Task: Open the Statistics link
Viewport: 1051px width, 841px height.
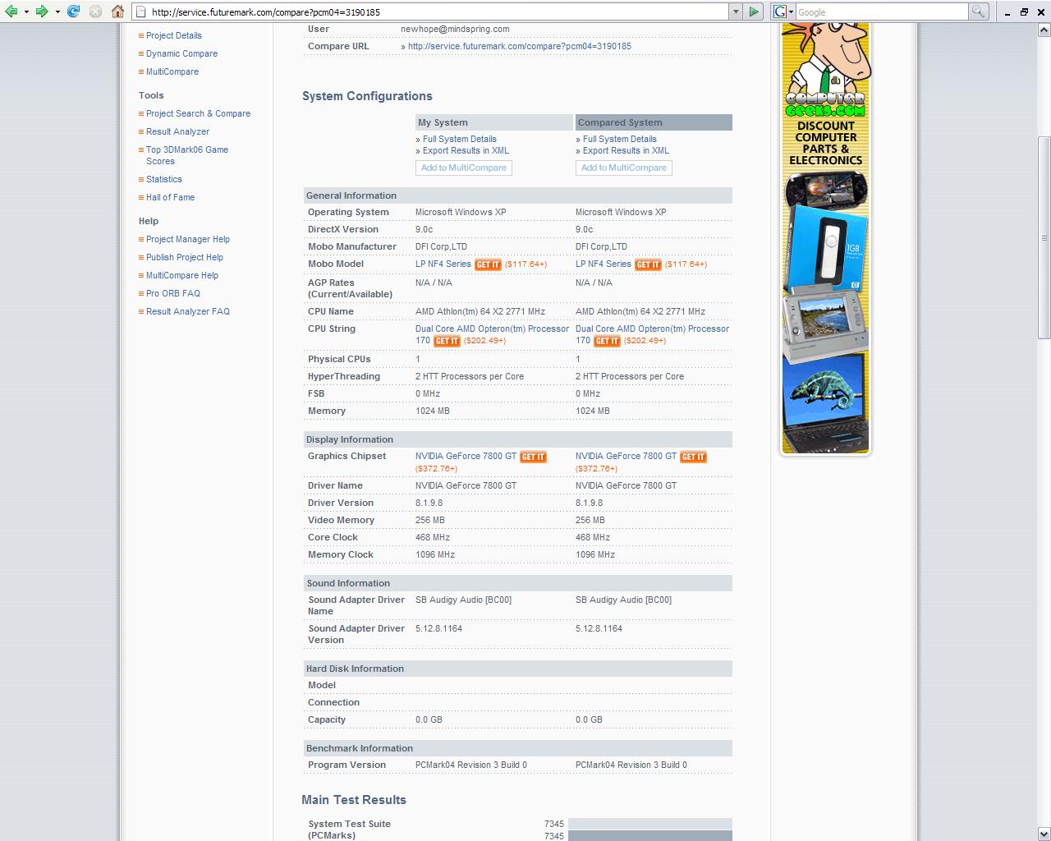Action: click(164, 179)
